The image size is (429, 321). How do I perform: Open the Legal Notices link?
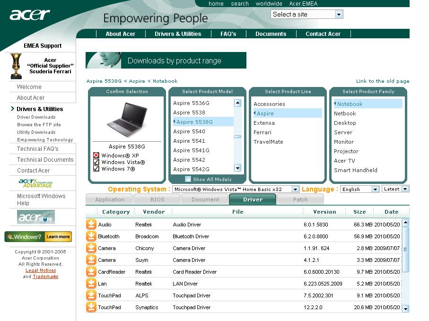coord(41,270)
